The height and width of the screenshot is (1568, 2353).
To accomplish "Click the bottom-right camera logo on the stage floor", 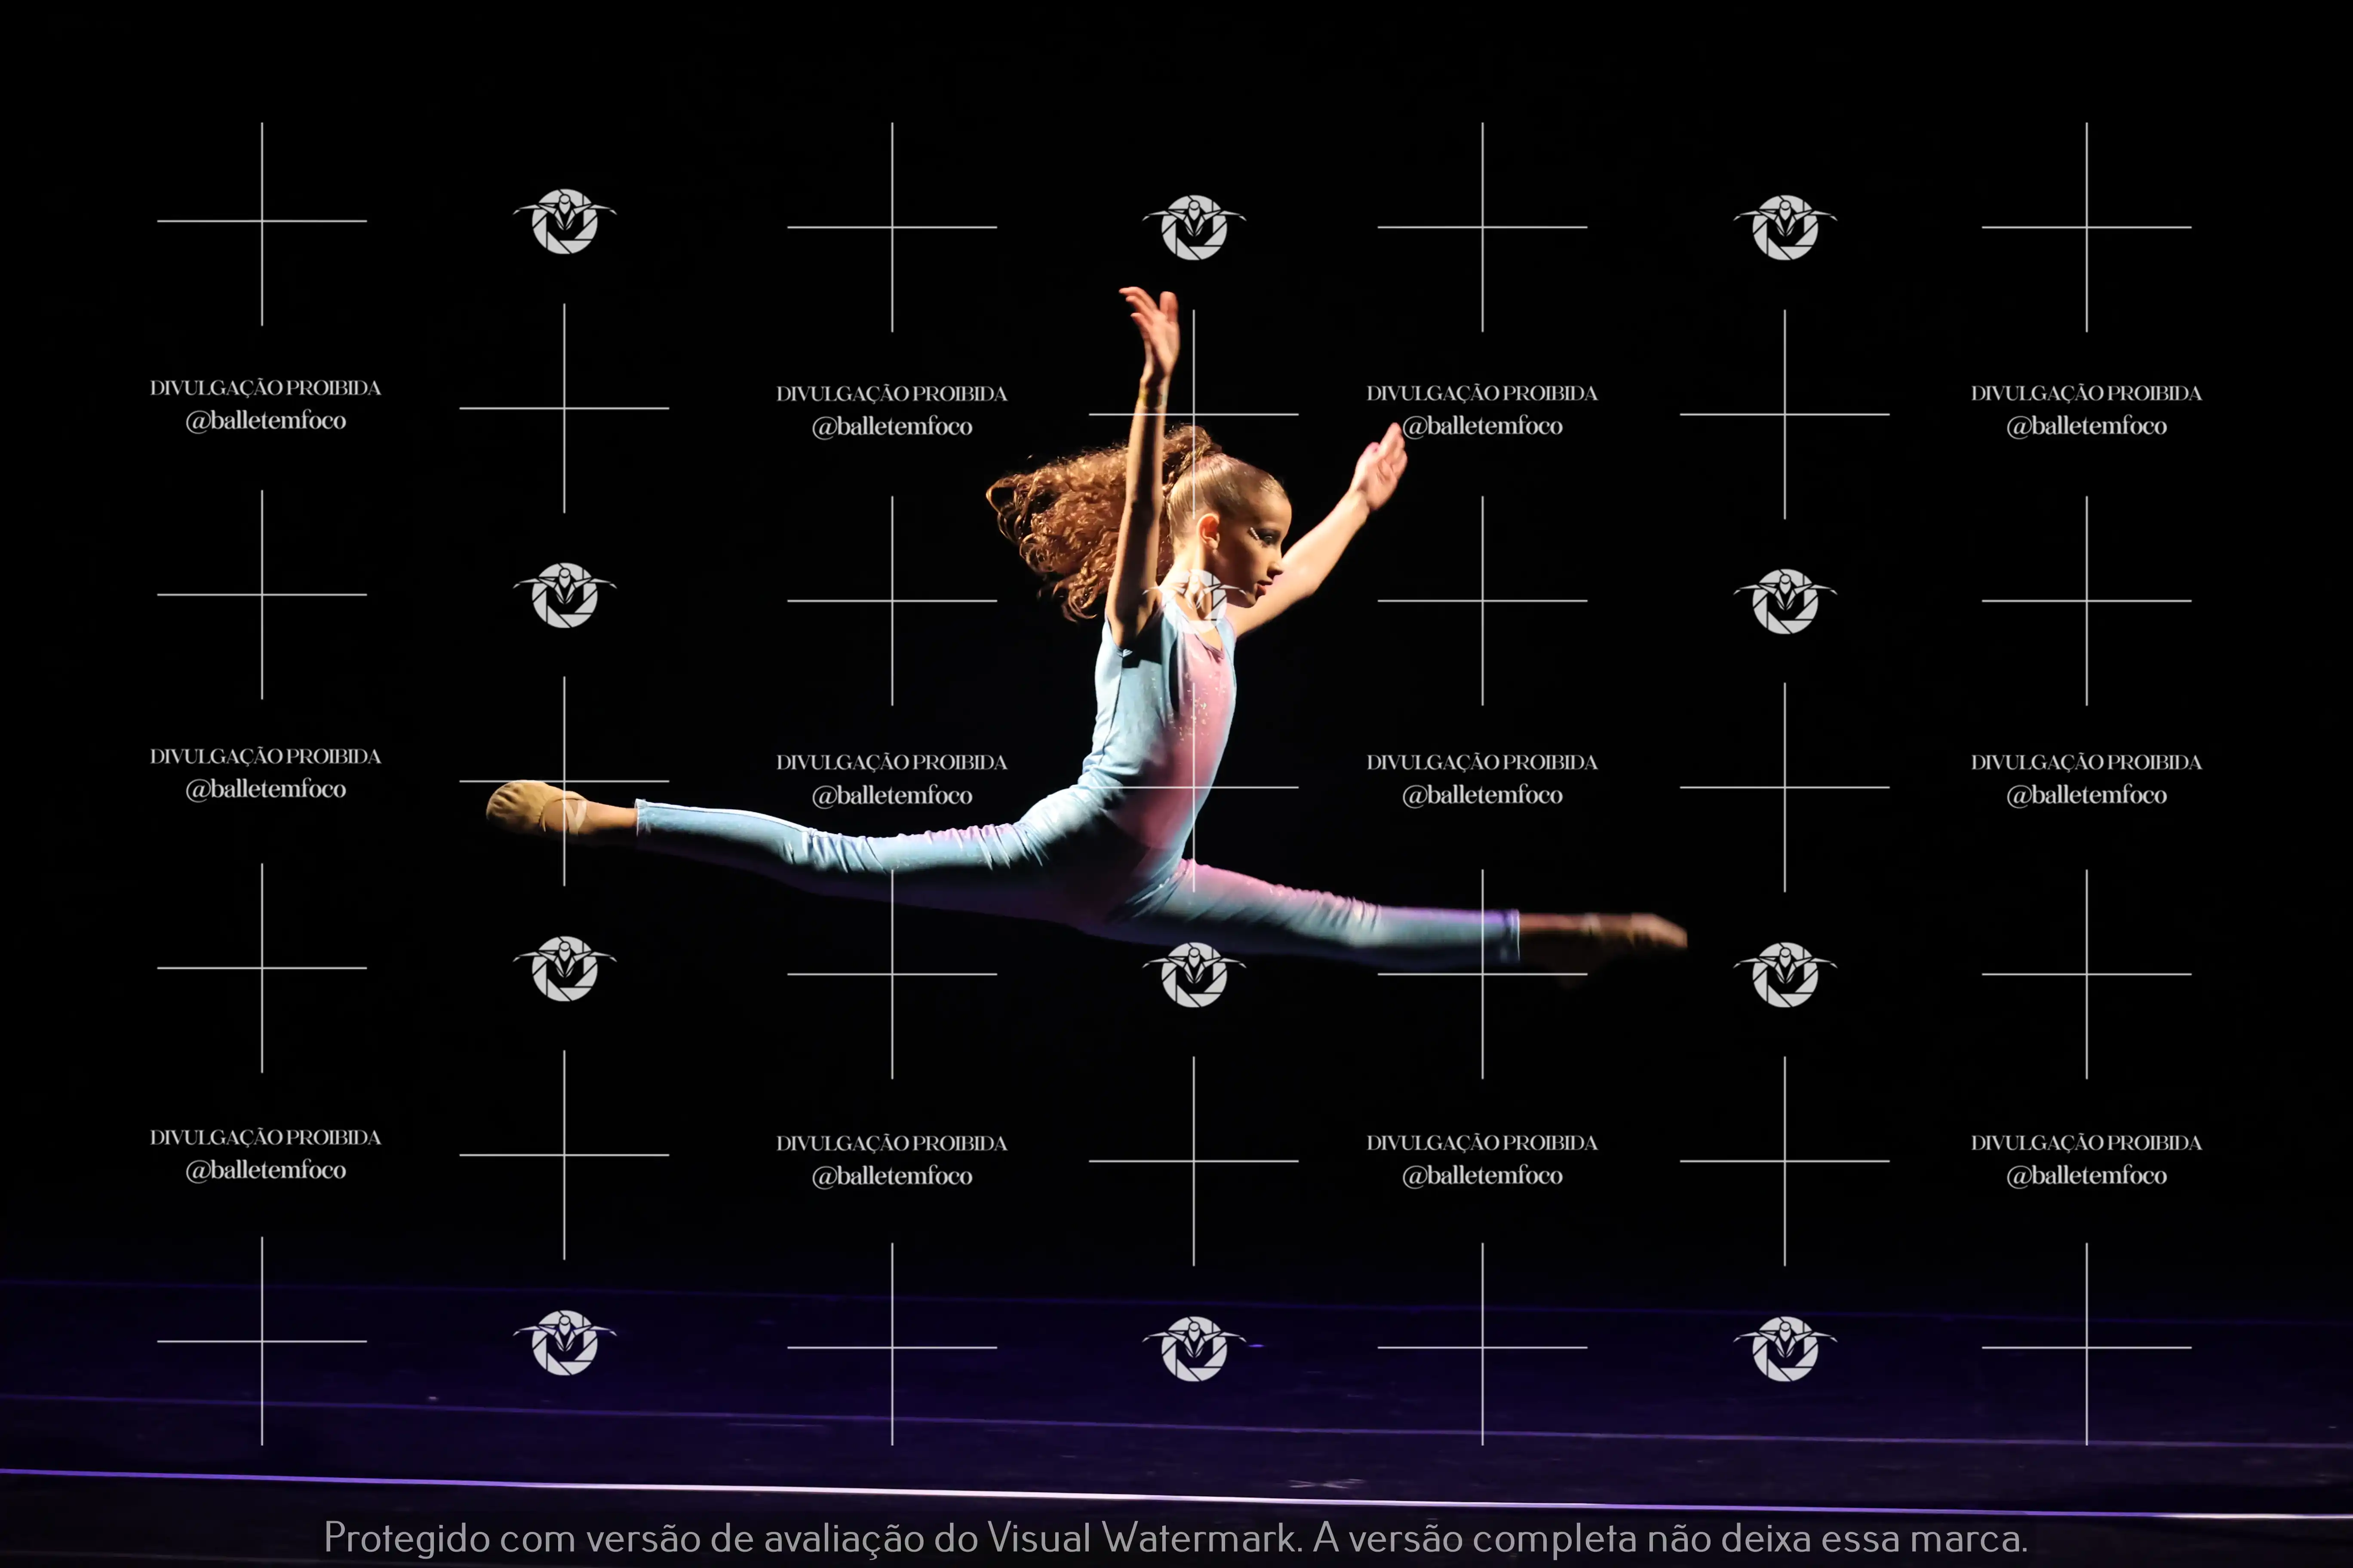I will [x=1785, y=1348].
